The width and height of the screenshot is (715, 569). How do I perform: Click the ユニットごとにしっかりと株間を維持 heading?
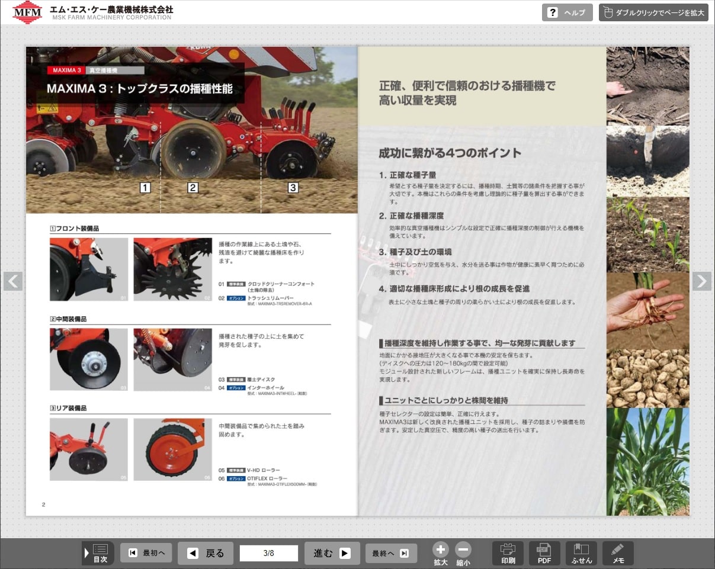pos(443,400)
